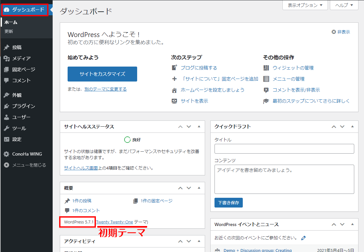This screenshot has width=364, height=252.
Task: Click the ウィジェットの管理 widgets icon
Action: (266, 68)
